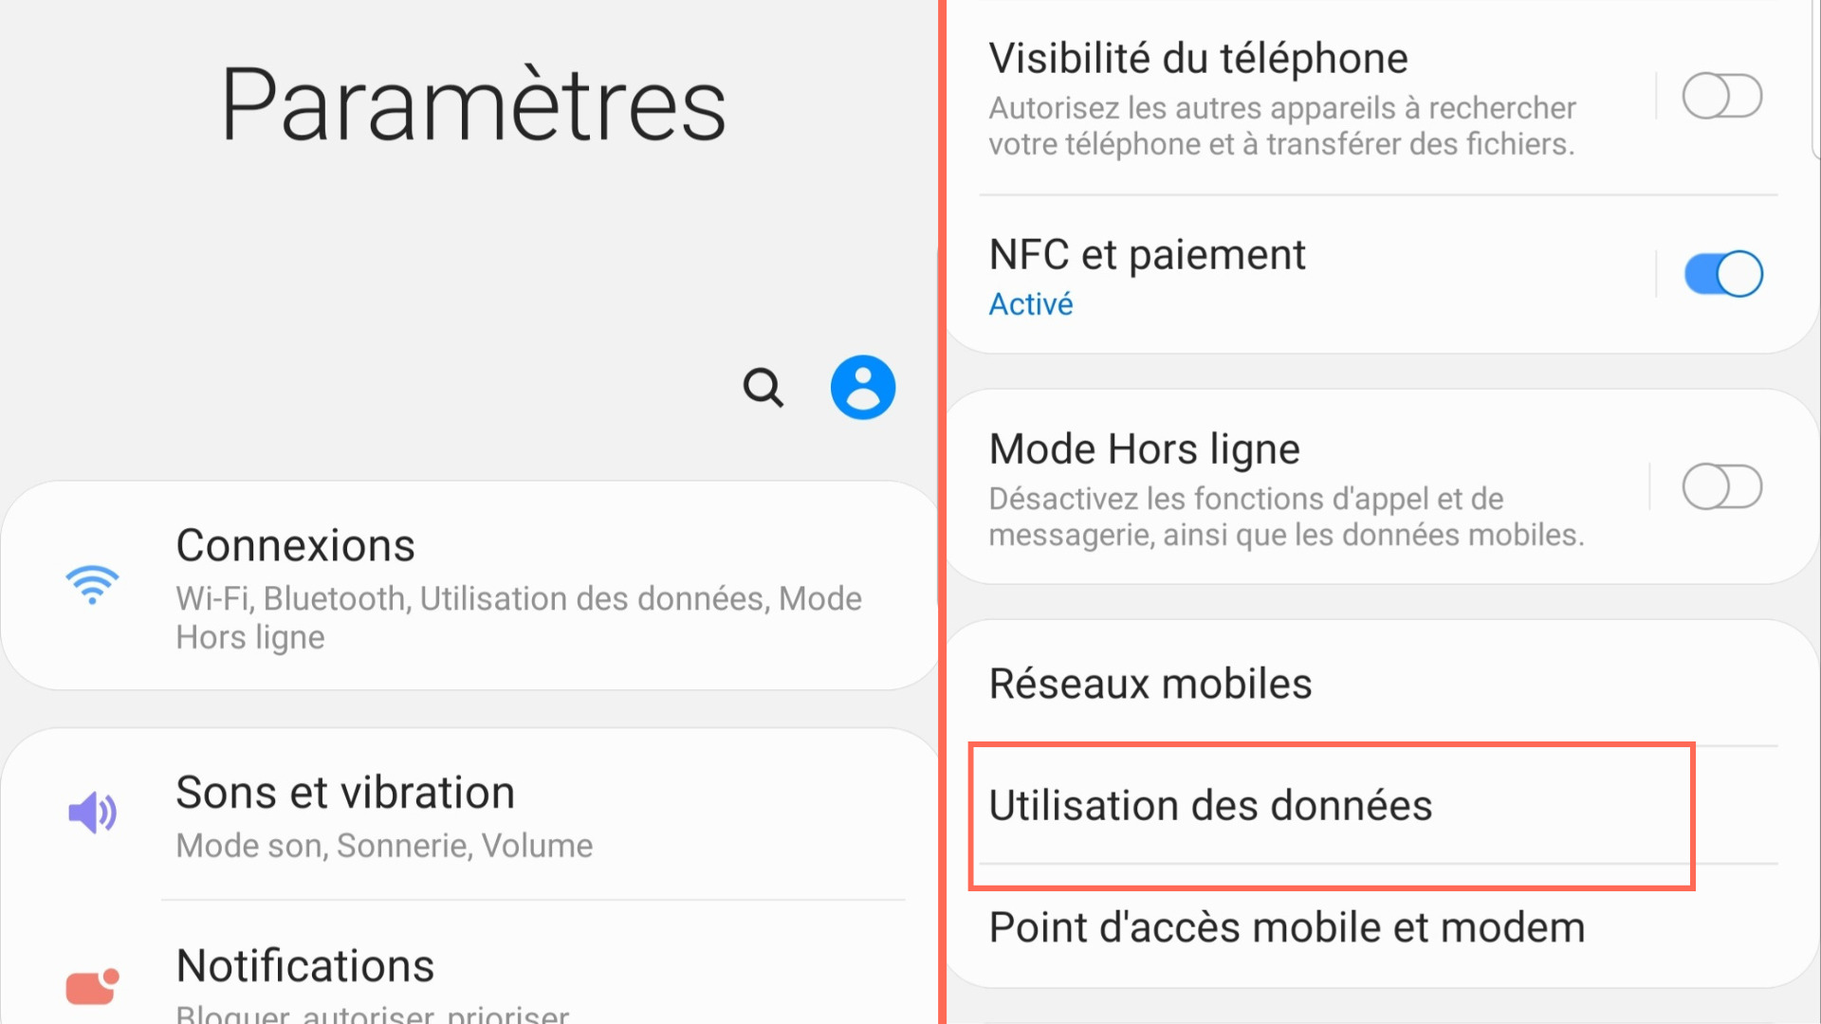This screenshot has height=1024, width=1821.
Task: Open the Notifications settings section
Action: pos(304,965)
